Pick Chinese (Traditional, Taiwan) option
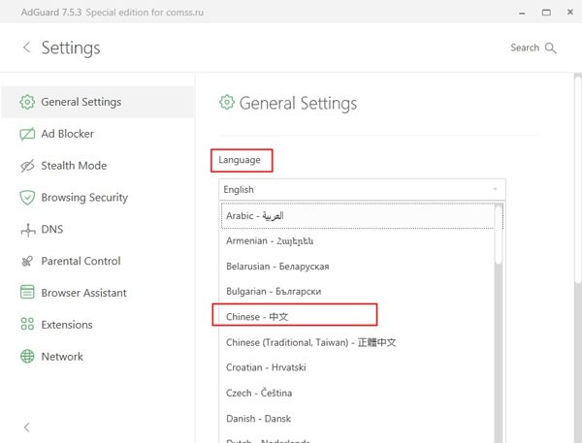This screenshot has height=443, width=582. coord(310,342)
